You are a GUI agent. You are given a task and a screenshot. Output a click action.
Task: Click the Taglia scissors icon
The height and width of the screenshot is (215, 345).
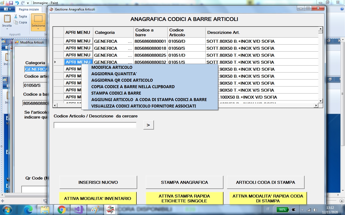[x=16, y=16]
